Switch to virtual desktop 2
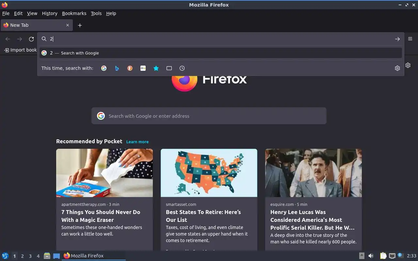 click(x=22, y=256)
